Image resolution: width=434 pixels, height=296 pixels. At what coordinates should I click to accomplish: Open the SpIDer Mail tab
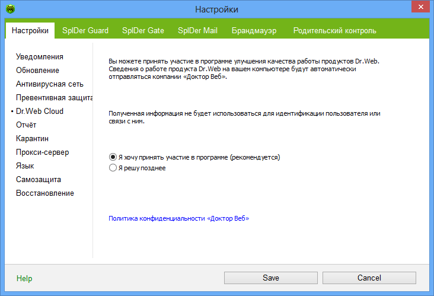197,30
